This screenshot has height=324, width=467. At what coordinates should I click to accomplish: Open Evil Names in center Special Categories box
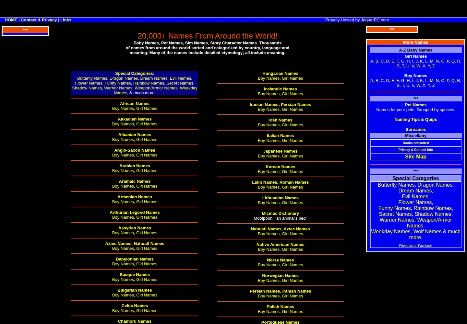(180, 78)
